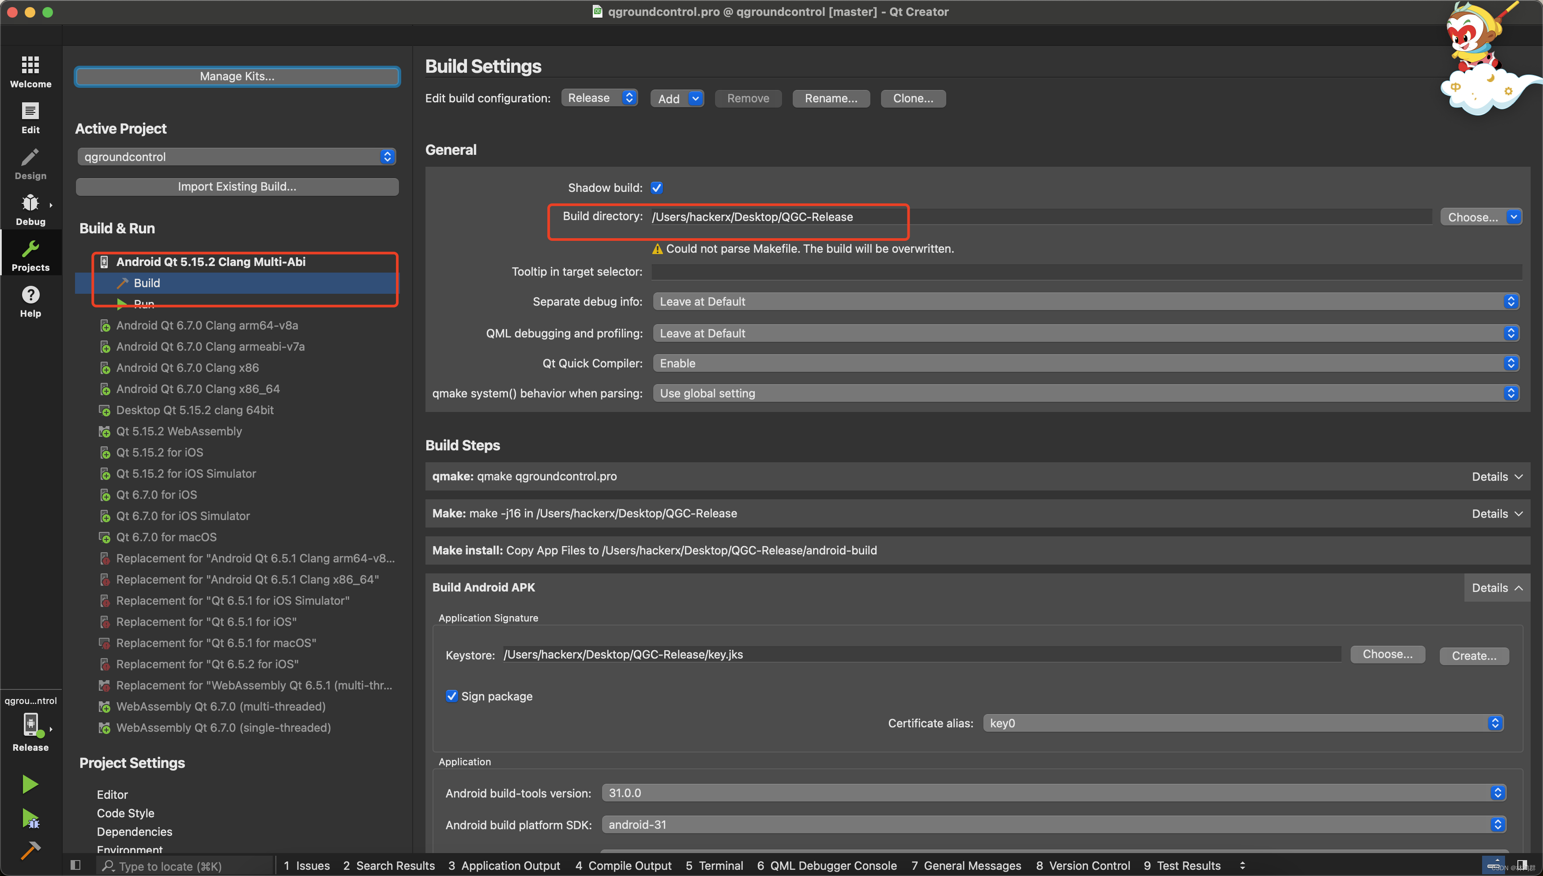Screen dimensions: 1543x876
Task: Open qmake system() behavior dropdown
Action: tap(1086, 393)
